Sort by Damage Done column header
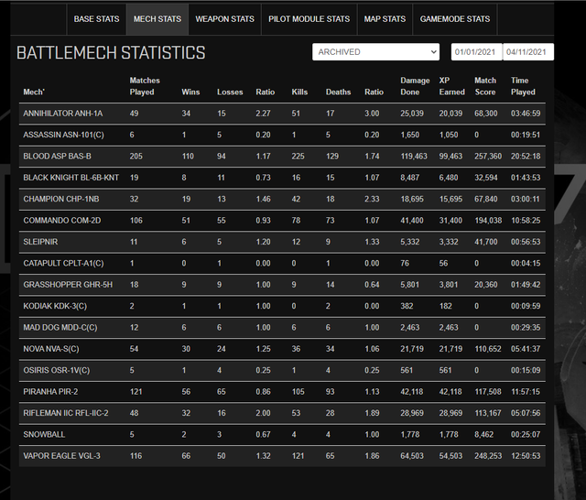586x500 pixels. (x=415, y=86)
